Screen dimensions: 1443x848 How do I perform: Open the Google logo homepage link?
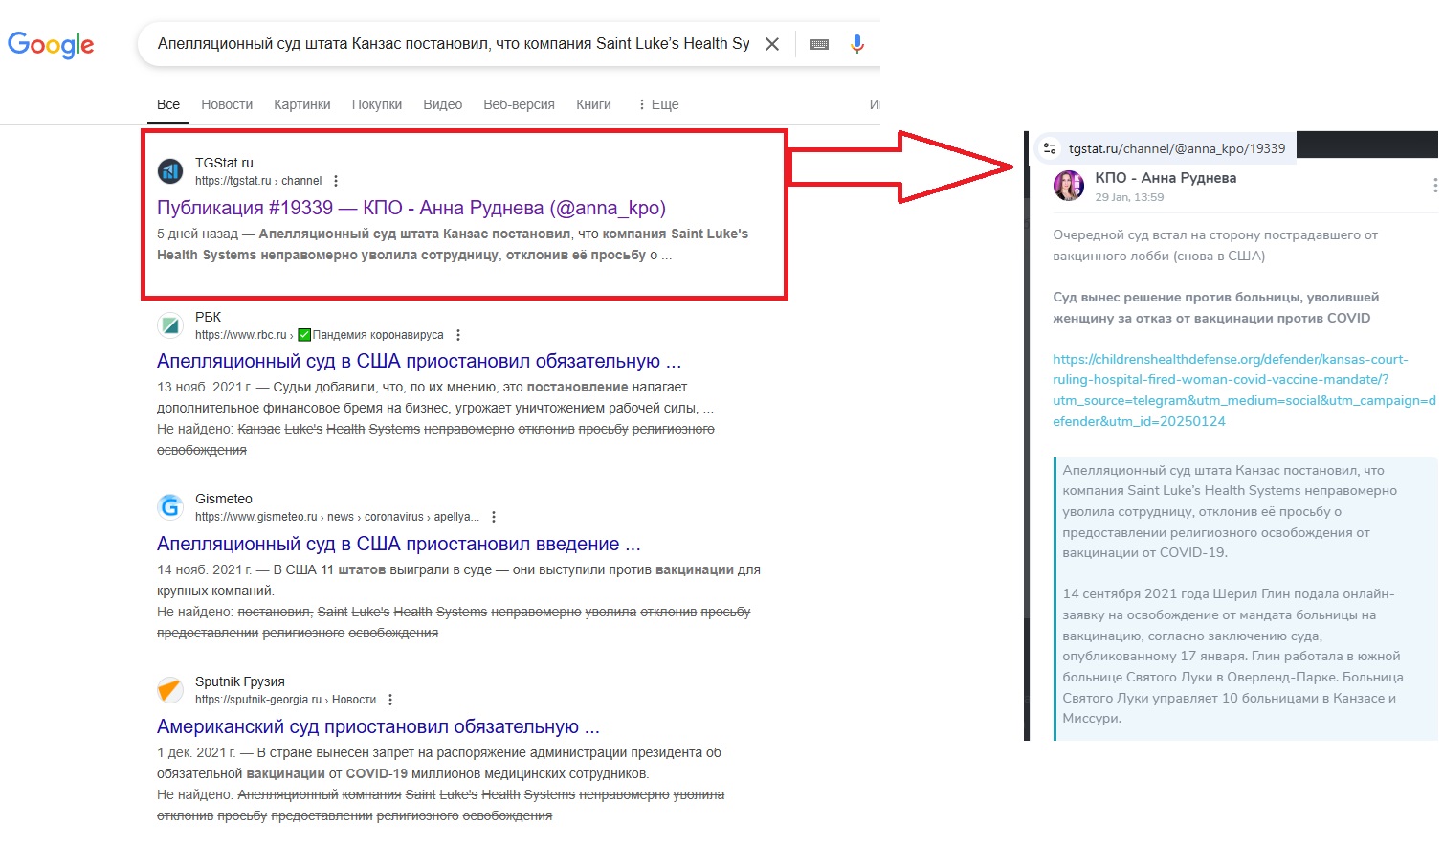(x=51, y=44)
